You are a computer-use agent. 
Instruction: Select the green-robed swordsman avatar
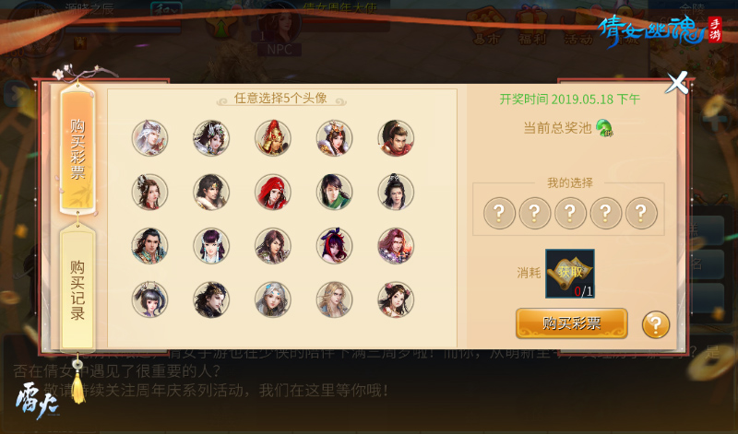(334, 192)
